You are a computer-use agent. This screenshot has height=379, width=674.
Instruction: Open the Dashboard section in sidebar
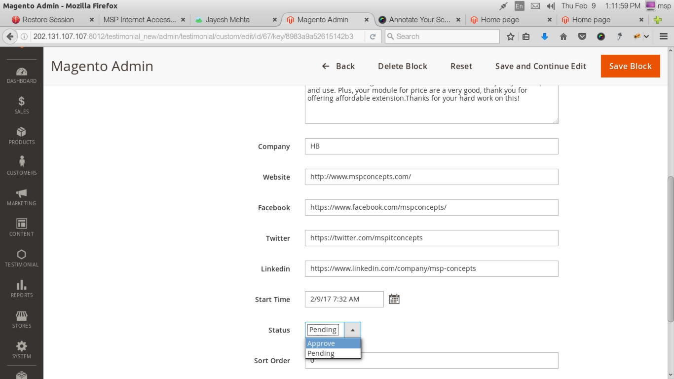(21, 75)
